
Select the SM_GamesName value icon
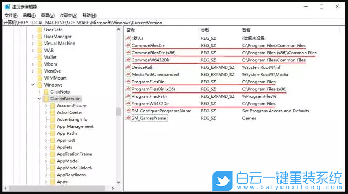(128, 118)
